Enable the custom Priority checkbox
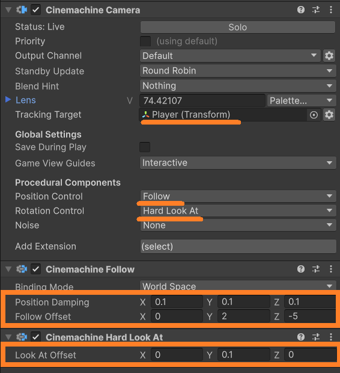 click(145, 42)
